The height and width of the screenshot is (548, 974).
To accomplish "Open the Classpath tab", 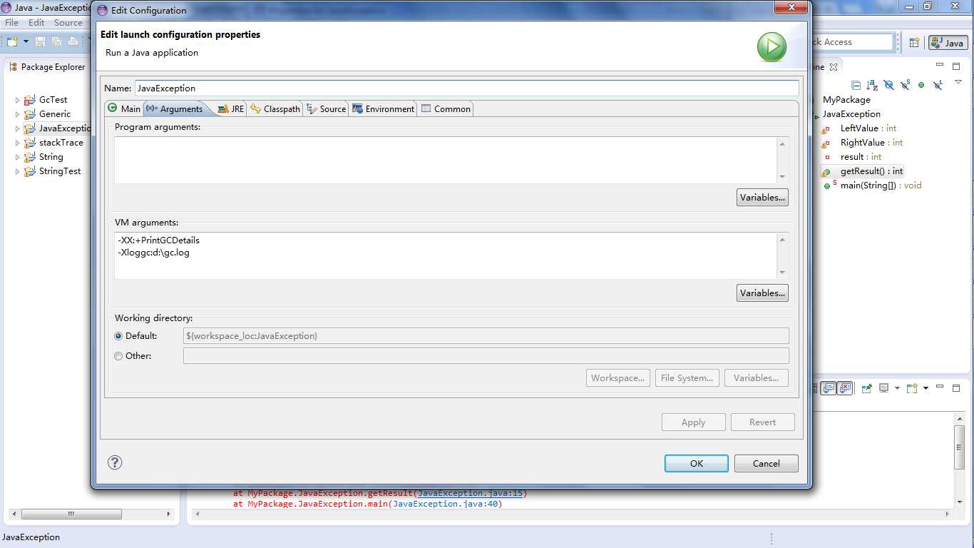I will (x=275, y=108).
